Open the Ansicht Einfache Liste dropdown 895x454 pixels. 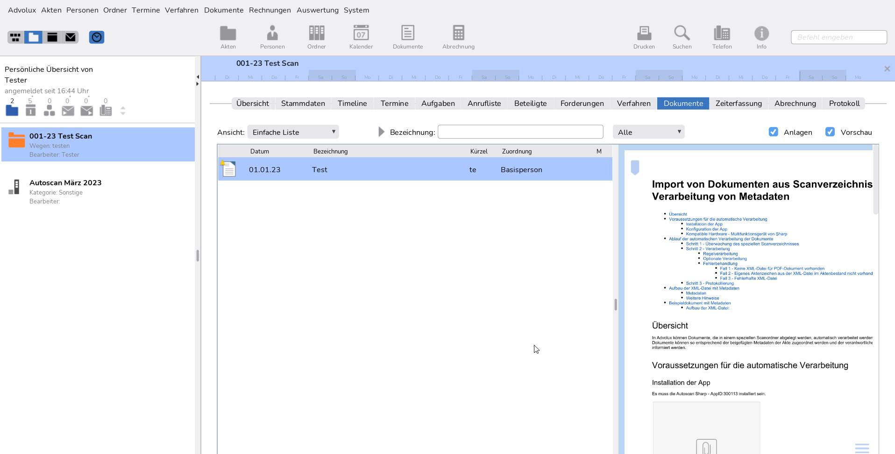click(x=293, y=132)
